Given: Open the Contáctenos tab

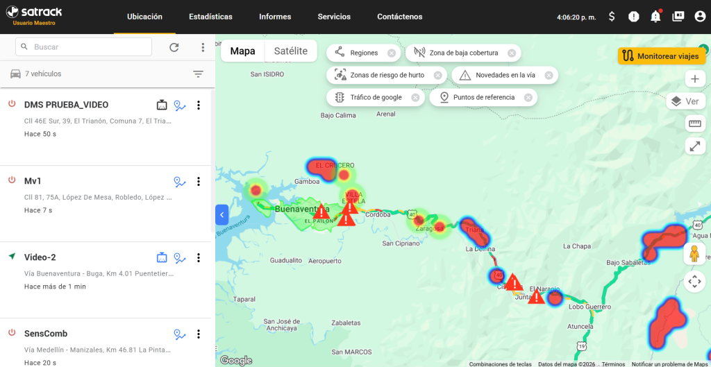Looking at the screenshot, I should coord(400,17).
